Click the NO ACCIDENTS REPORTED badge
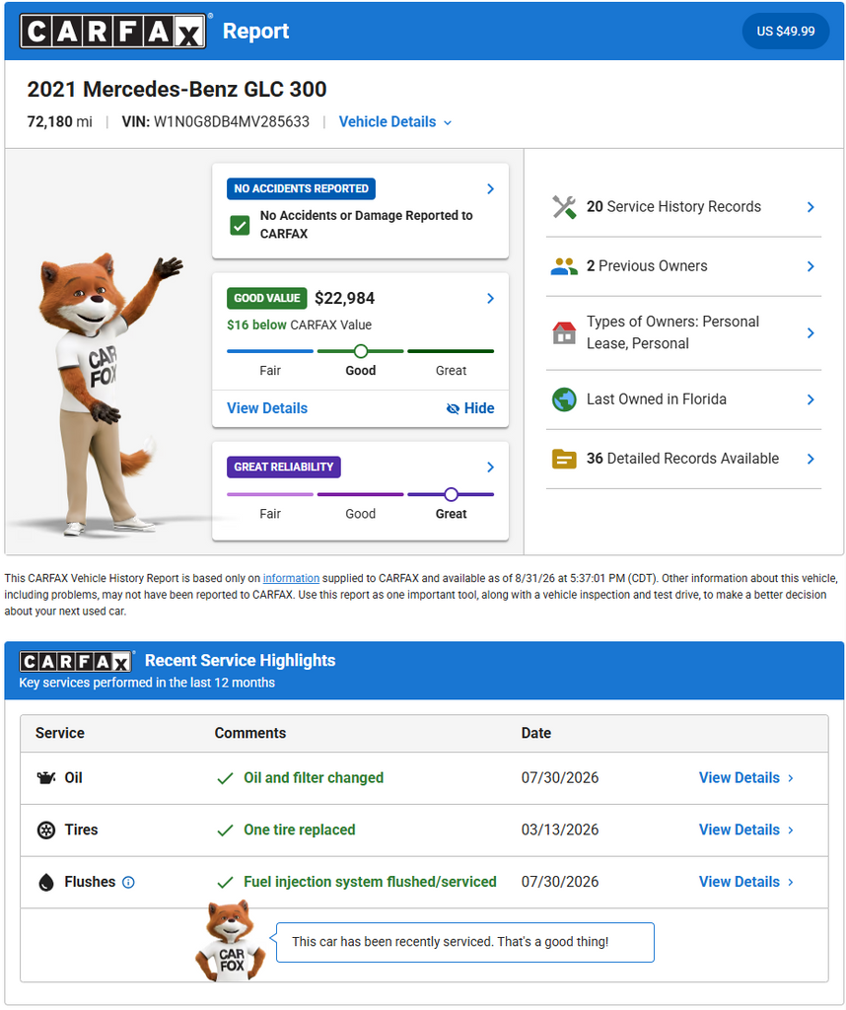This screenshot has width=846, height=1010. coord(302,188)
